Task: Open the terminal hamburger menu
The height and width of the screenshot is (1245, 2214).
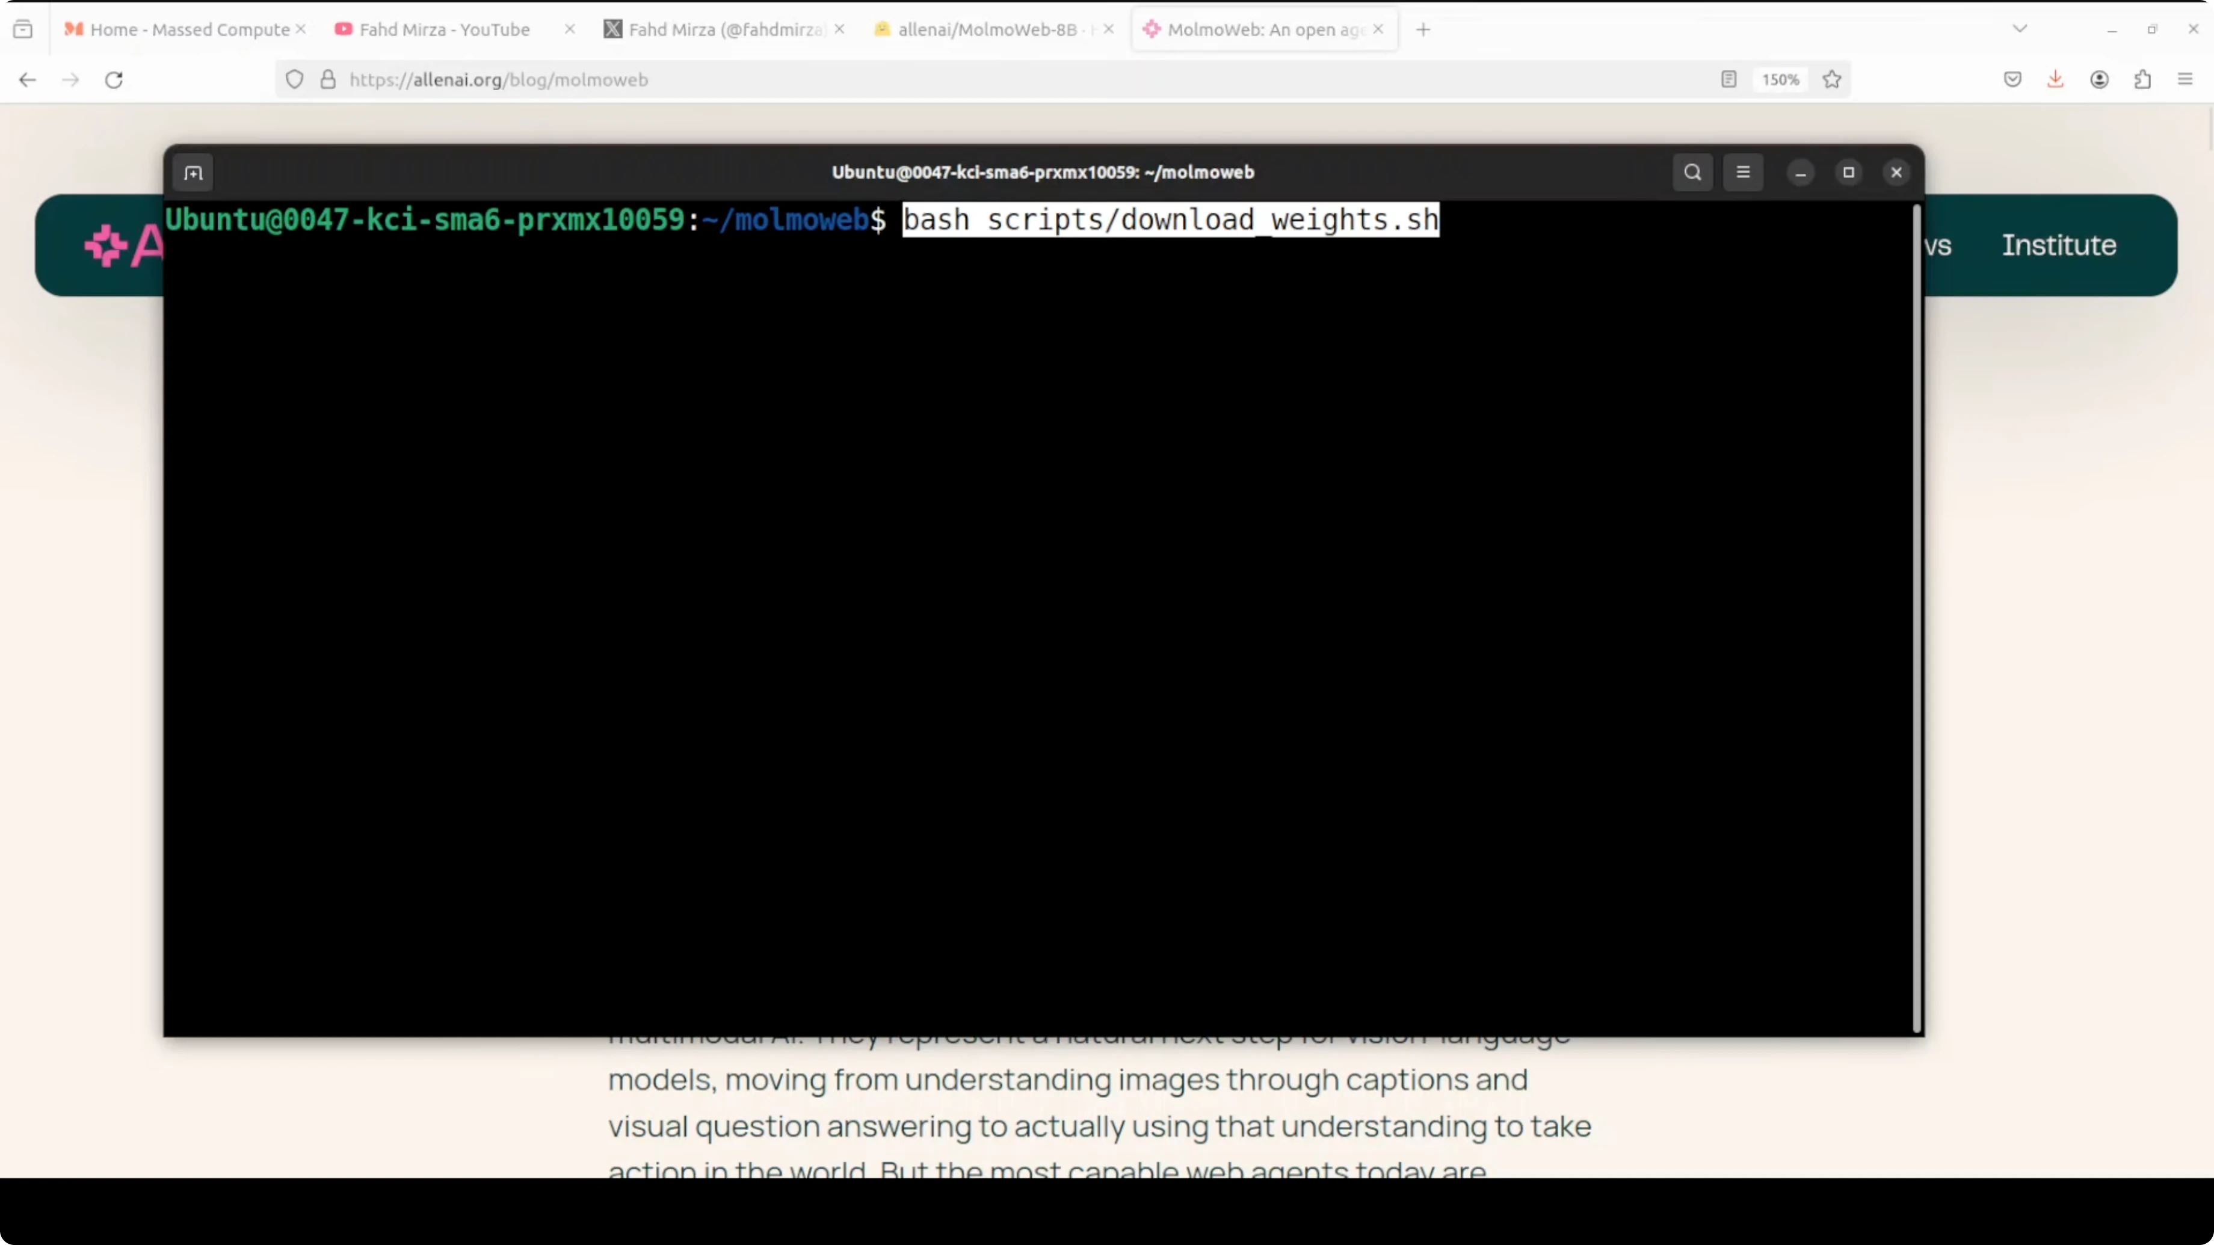Action: click(1743, 172)
